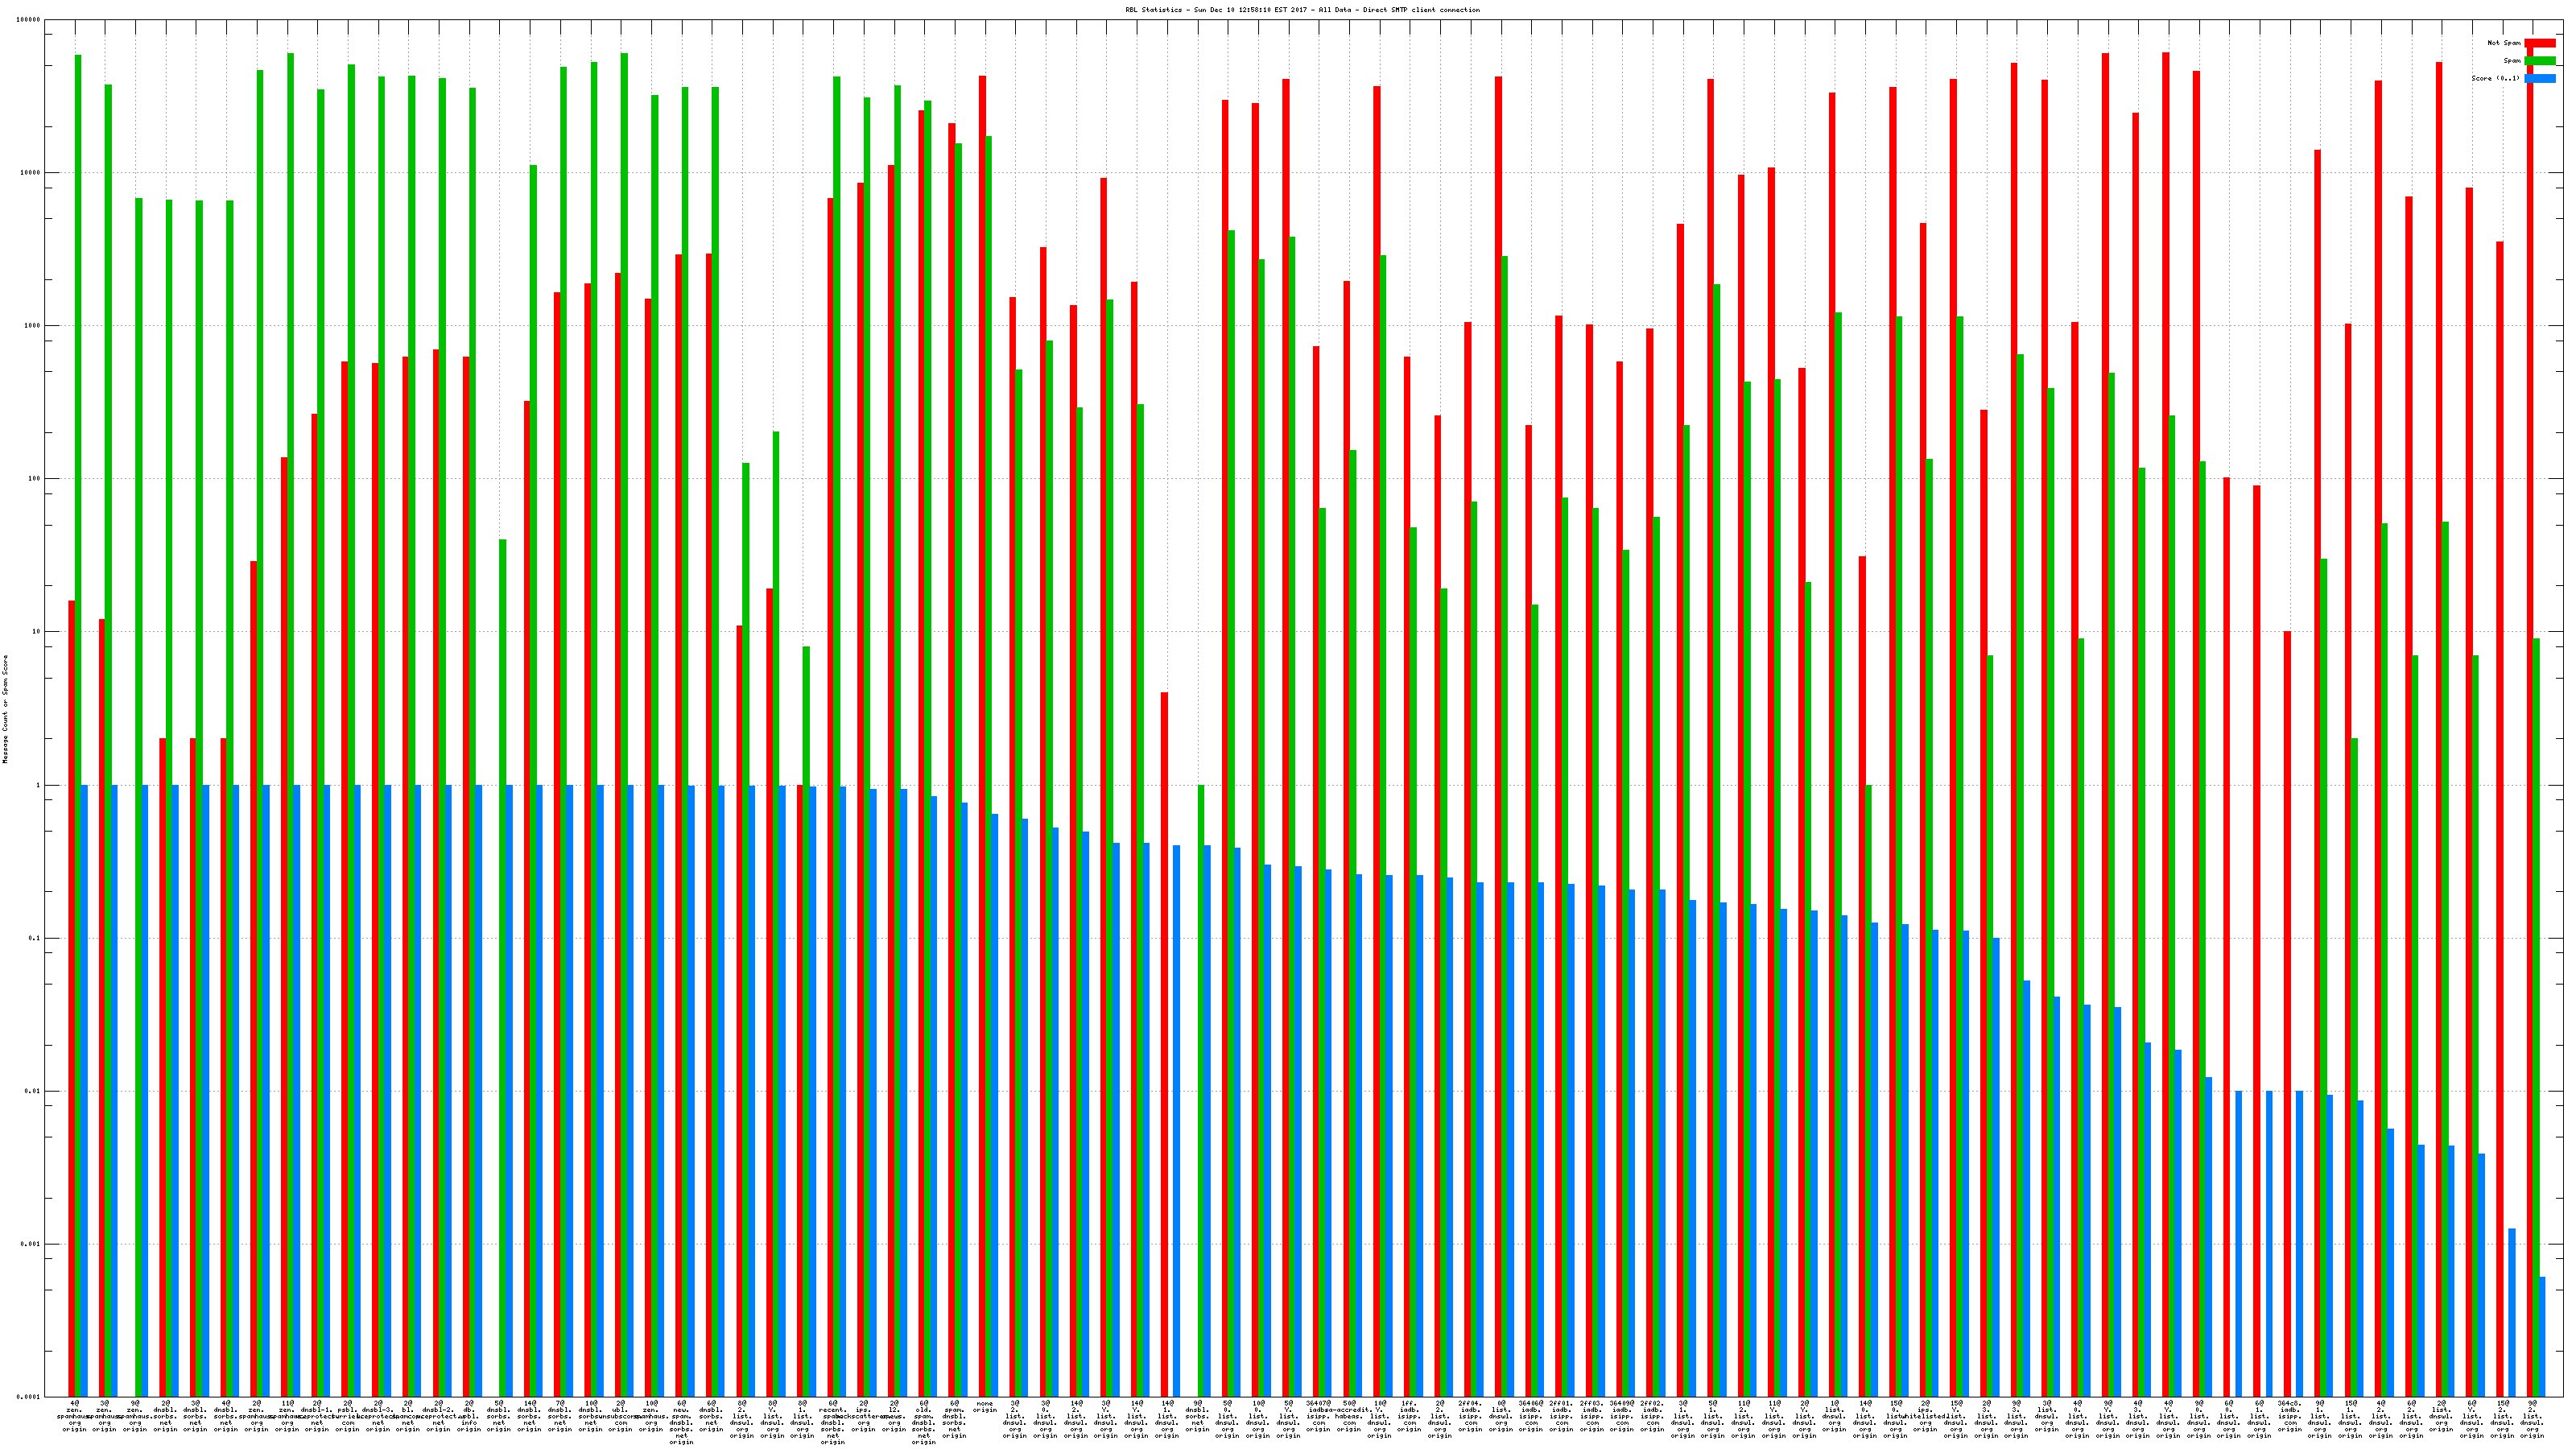Click the 0.0001 y-axis tick label
Viewport: 2576px width, 1449px height.
click(x=29, y=1397)
